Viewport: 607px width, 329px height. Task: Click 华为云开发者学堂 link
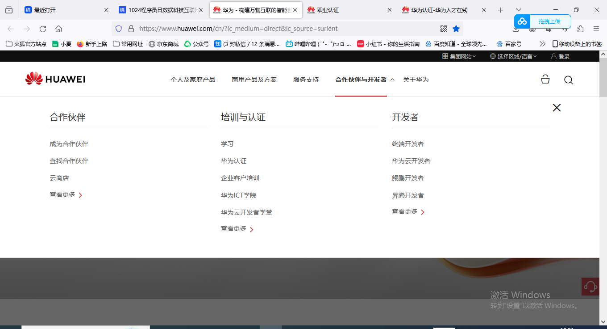tap(246, 212)
